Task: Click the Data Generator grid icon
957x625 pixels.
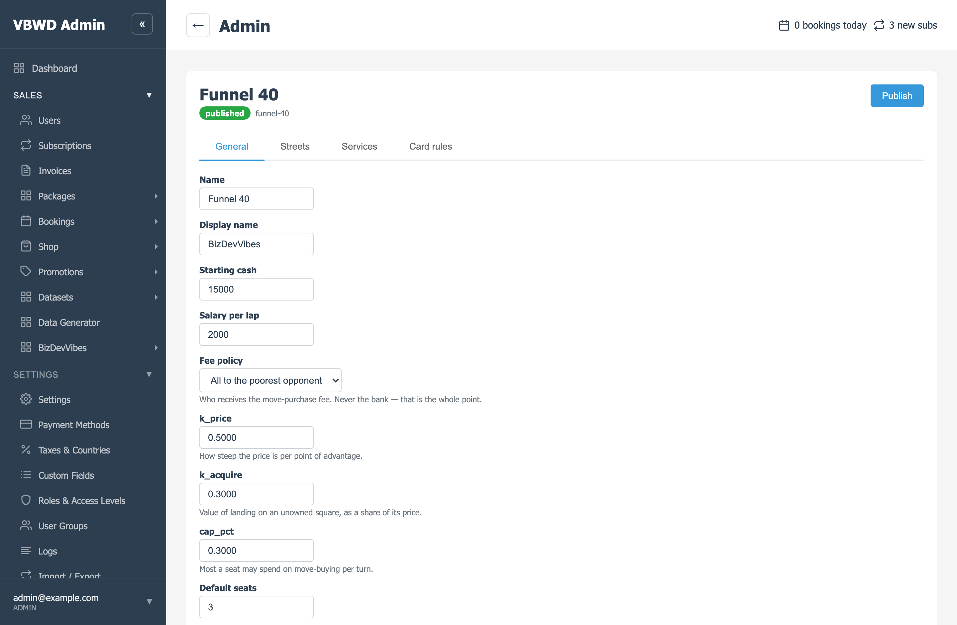Action: pos(26,322)
